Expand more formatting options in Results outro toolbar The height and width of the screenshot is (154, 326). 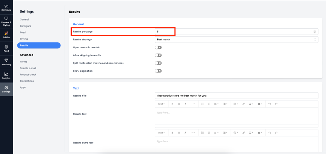click(x=192, y=133)
